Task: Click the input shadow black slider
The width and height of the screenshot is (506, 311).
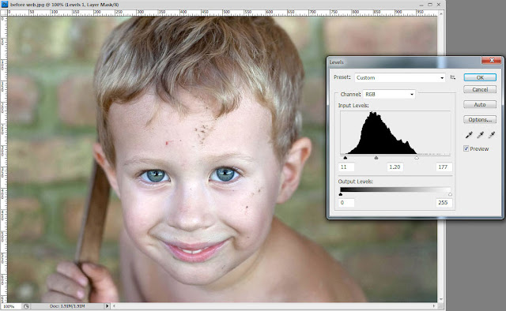Action: coord(346,158)
